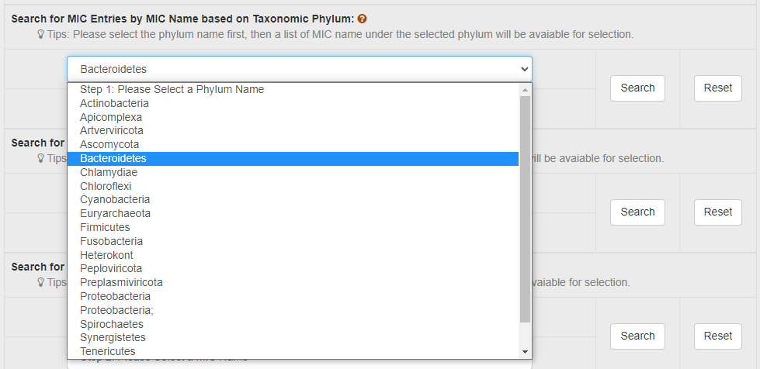
Task: Select the Euryarchaeota option
Action: (x=115, y=213)
